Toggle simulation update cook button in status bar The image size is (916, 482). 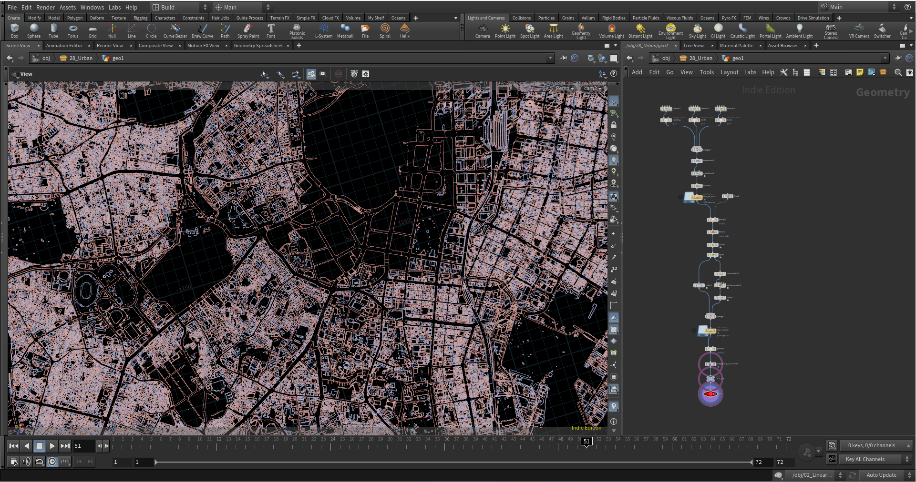click(853, 475)
